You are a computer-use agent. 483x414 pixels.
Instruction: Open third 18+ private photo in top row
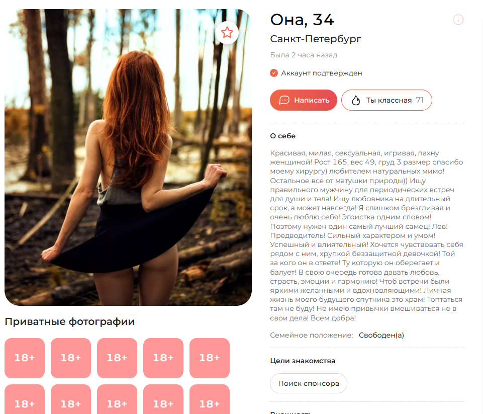117,358
